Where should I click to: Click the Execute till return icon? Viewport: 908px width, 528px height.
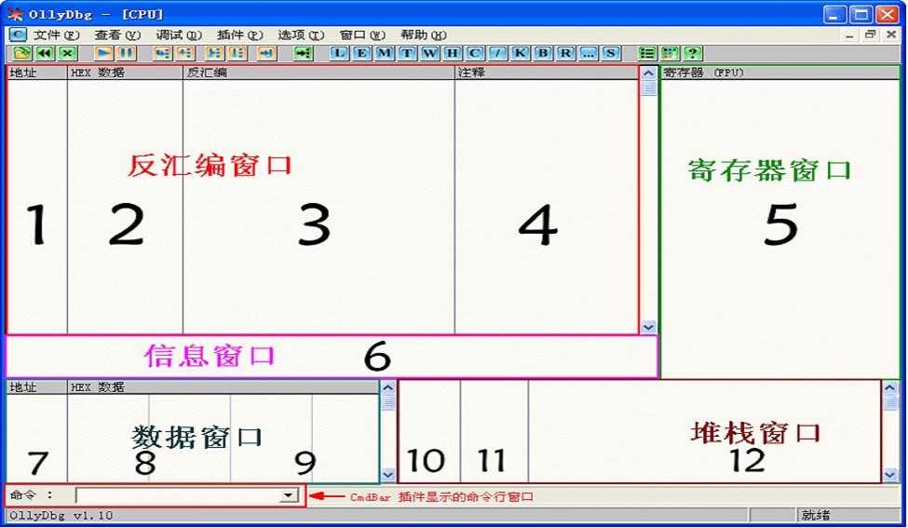pyautogui.click(x=265, y=53)
